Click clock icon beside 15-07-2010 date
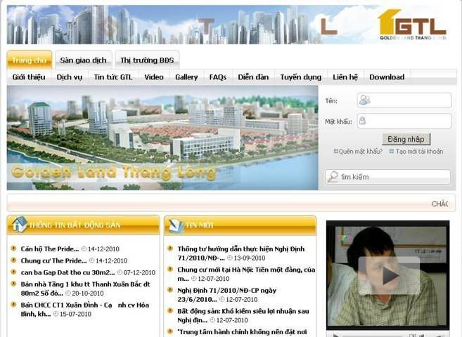The height and width of the screenshot is (337, 462). pos(56,314)
